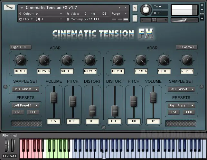Click the right Decay knob
The width and height of the screenshot is (207, 160).
tap(141, 60)
